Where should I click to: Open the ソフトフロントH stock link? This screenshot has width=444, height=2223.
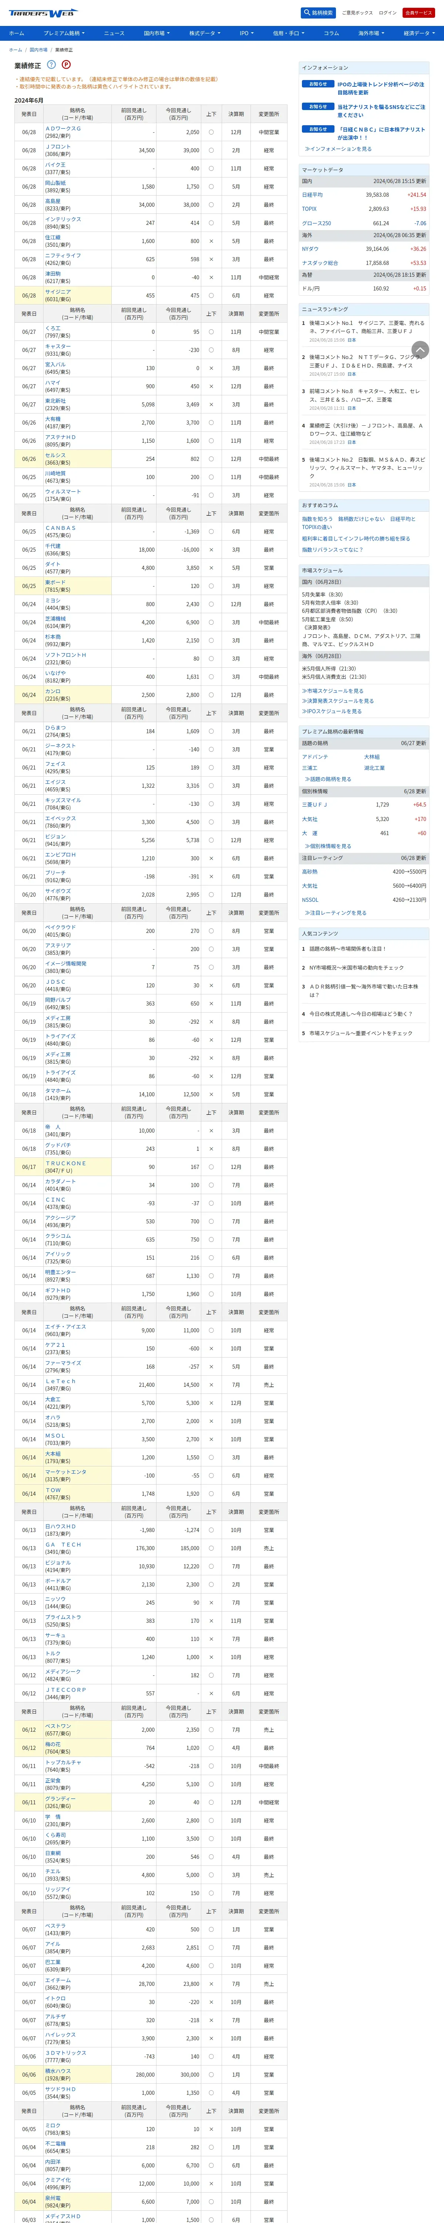65,655
